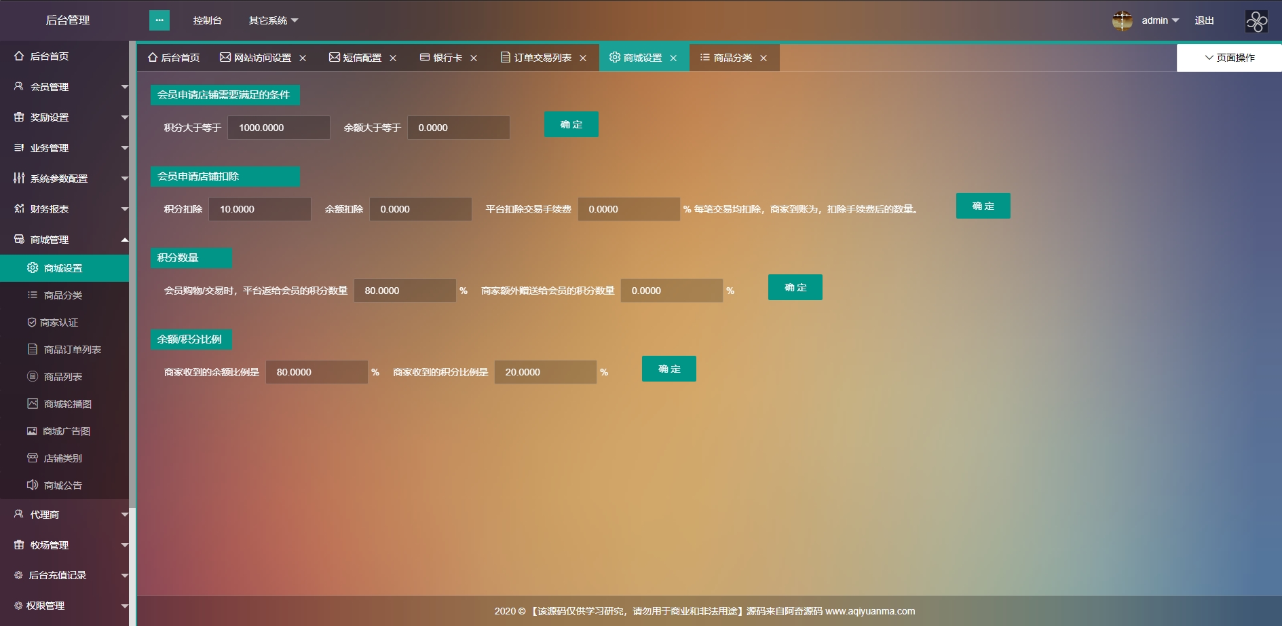Switch to the 后台首页 tab
The image size is (1282, 626).
coord(174,58)
